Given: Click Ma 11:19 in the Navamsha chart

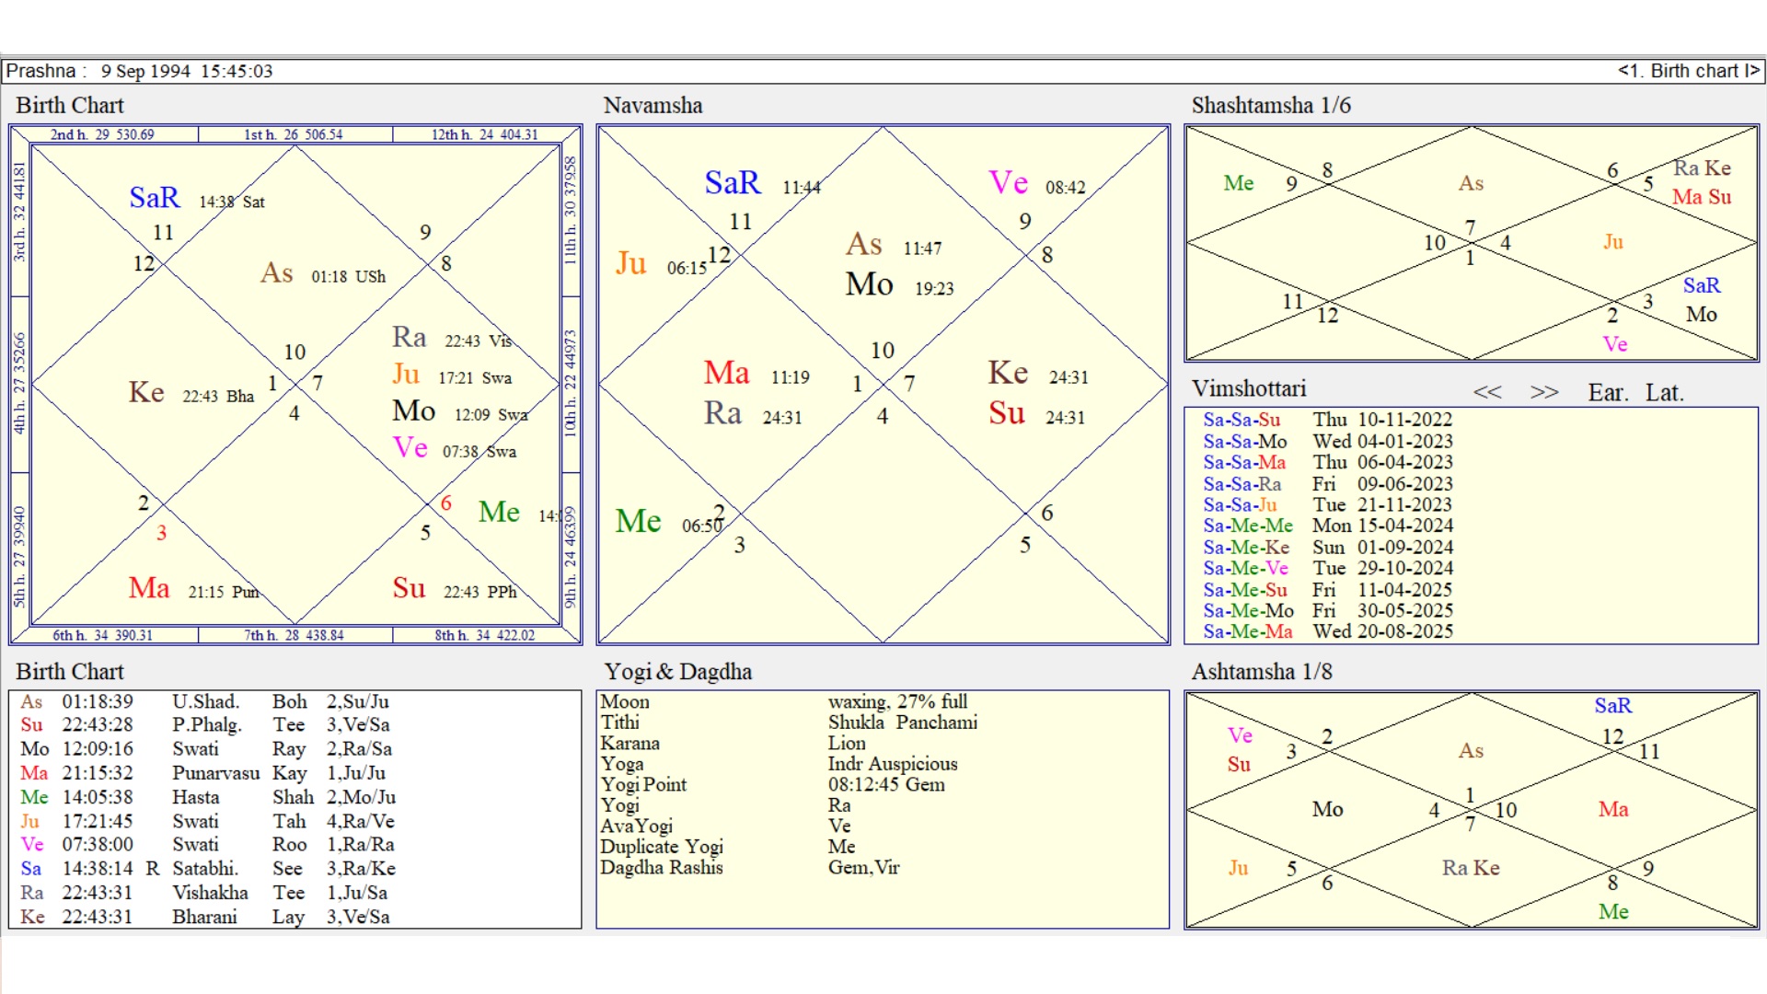Looking at the screenshot, I should click(x=756, y=374).
